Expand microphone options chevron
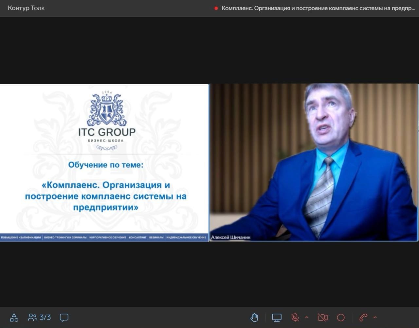 click(x=307, y=318)
